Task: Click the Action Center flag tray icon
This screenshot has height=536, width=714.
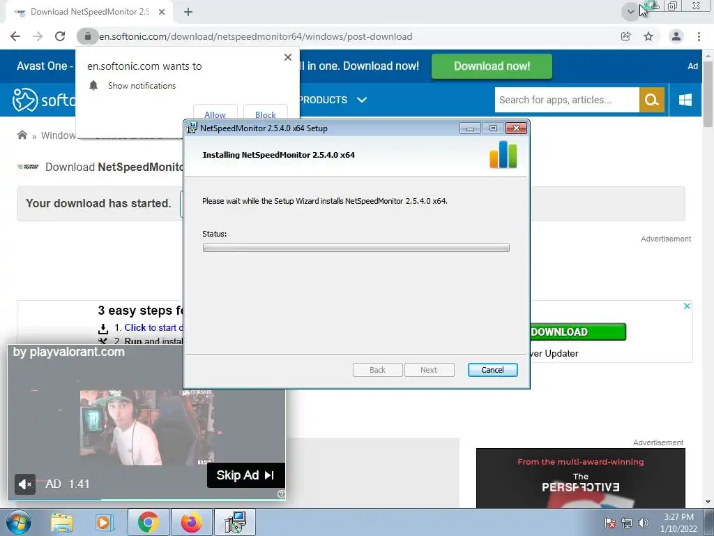Action: [609, 523]
